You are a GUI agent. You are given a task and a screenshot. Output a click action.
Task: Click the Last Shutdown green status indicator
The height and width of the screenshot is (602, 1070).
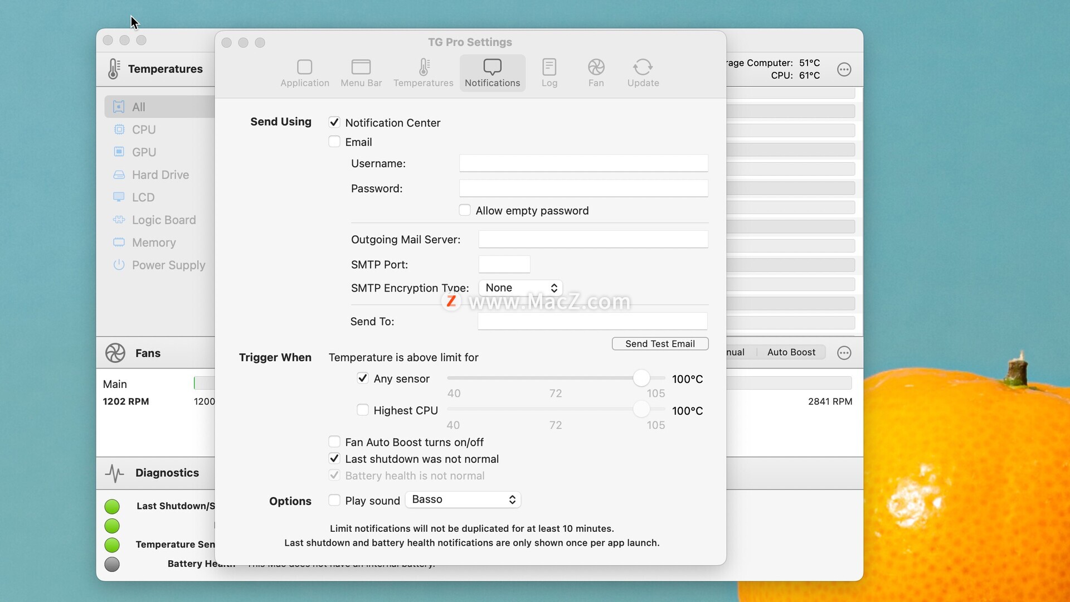coord(112,506)
